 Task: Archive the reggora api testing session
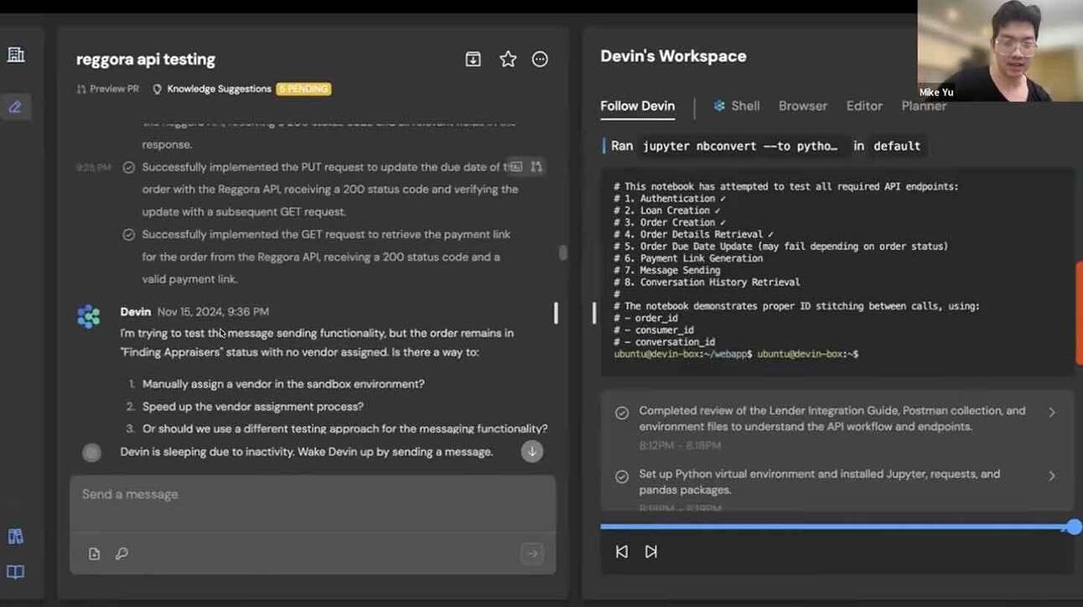tap(474, 59)
